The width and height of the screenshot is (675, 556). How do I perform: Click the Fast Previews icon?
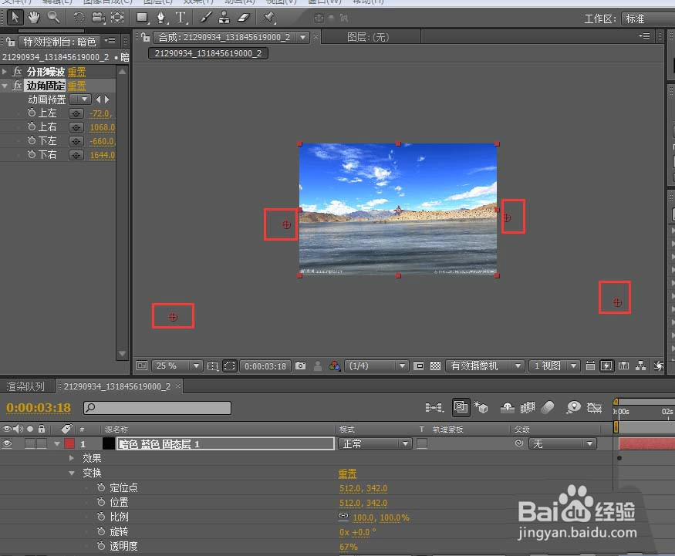click(x=606, y=366)
